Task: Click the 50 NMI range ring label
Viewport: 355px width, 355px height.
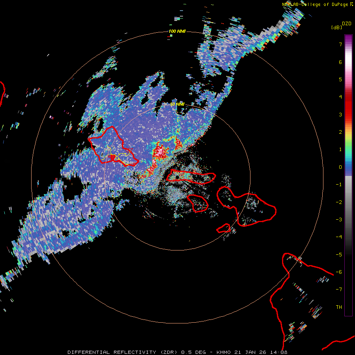Action: click(177, 104)
